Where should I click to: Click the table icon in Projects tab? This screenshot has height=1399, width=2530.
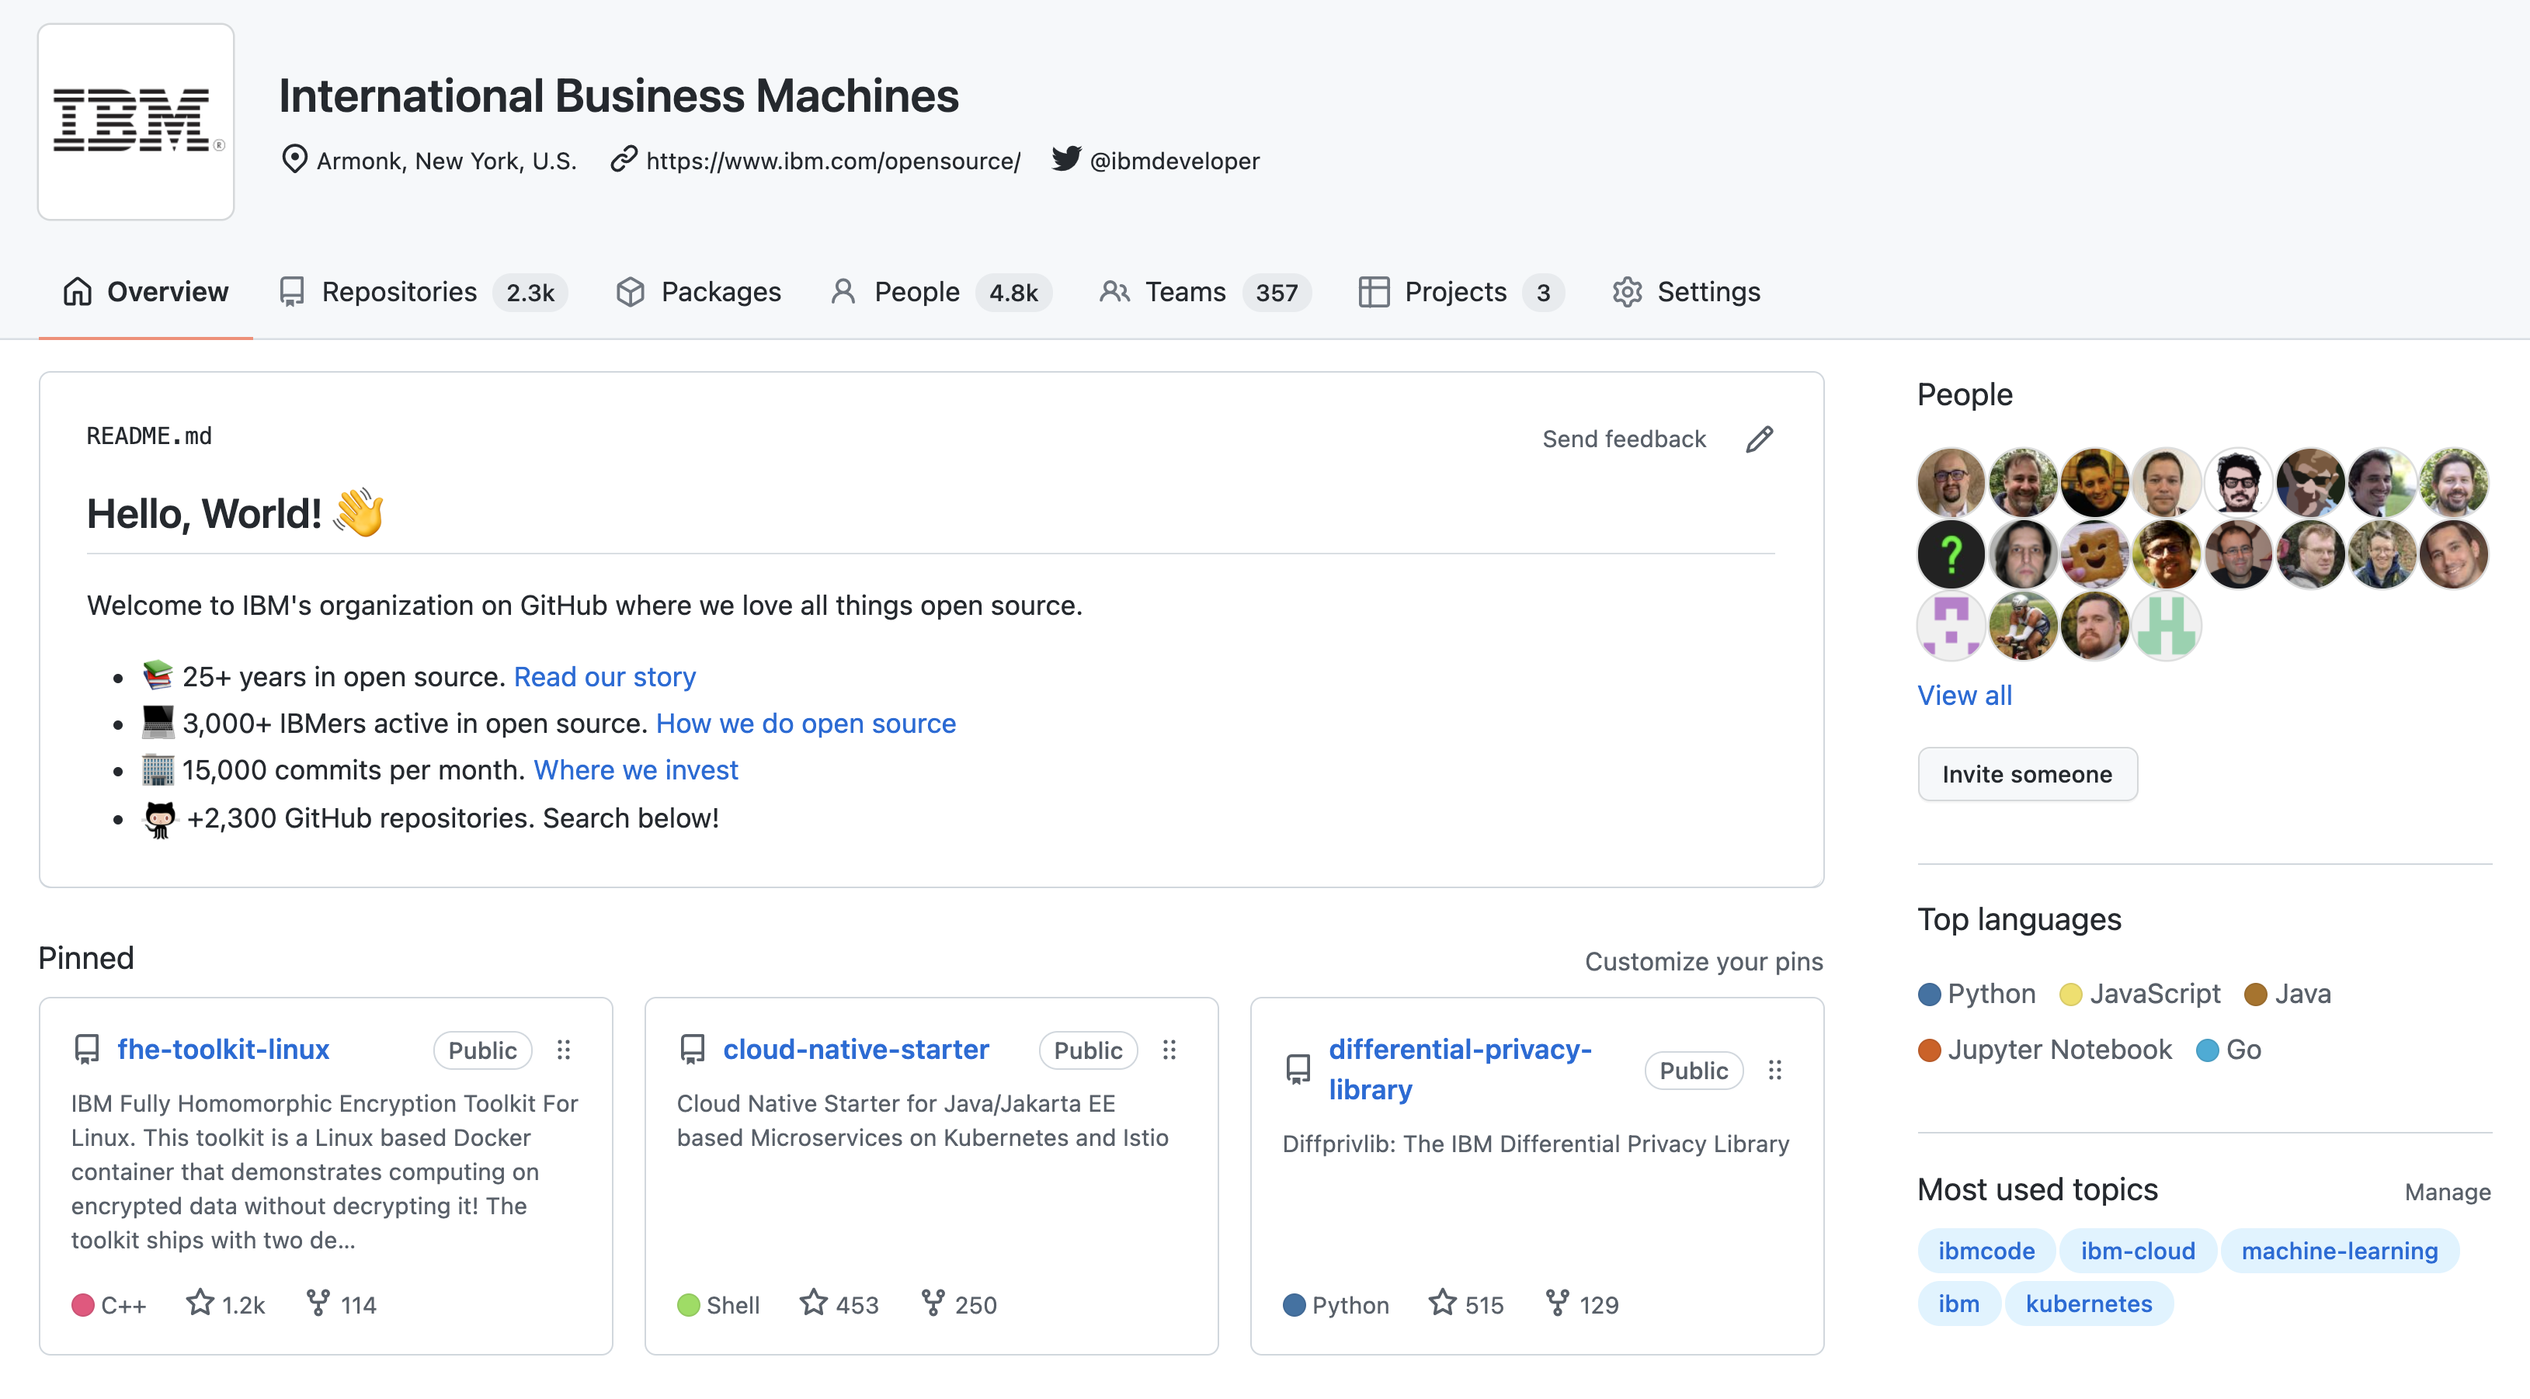(x=1373, y=292)
